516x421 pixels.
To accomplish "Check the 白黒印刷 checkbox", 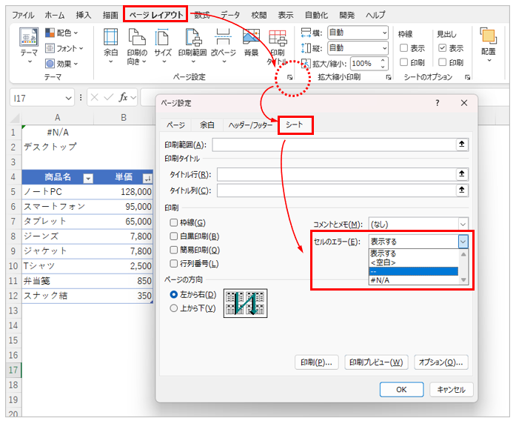I will [174, 236].
